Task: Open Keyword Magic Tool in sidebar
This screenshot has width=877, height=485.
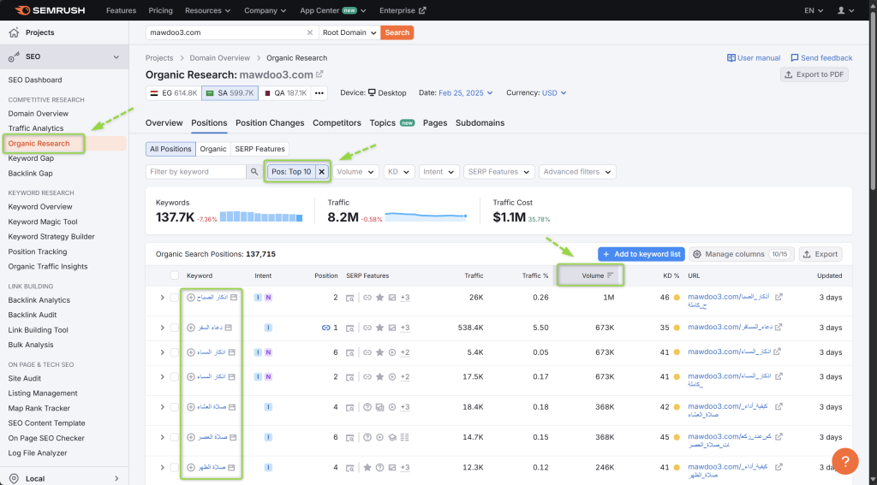Action: tap(43, 222)
